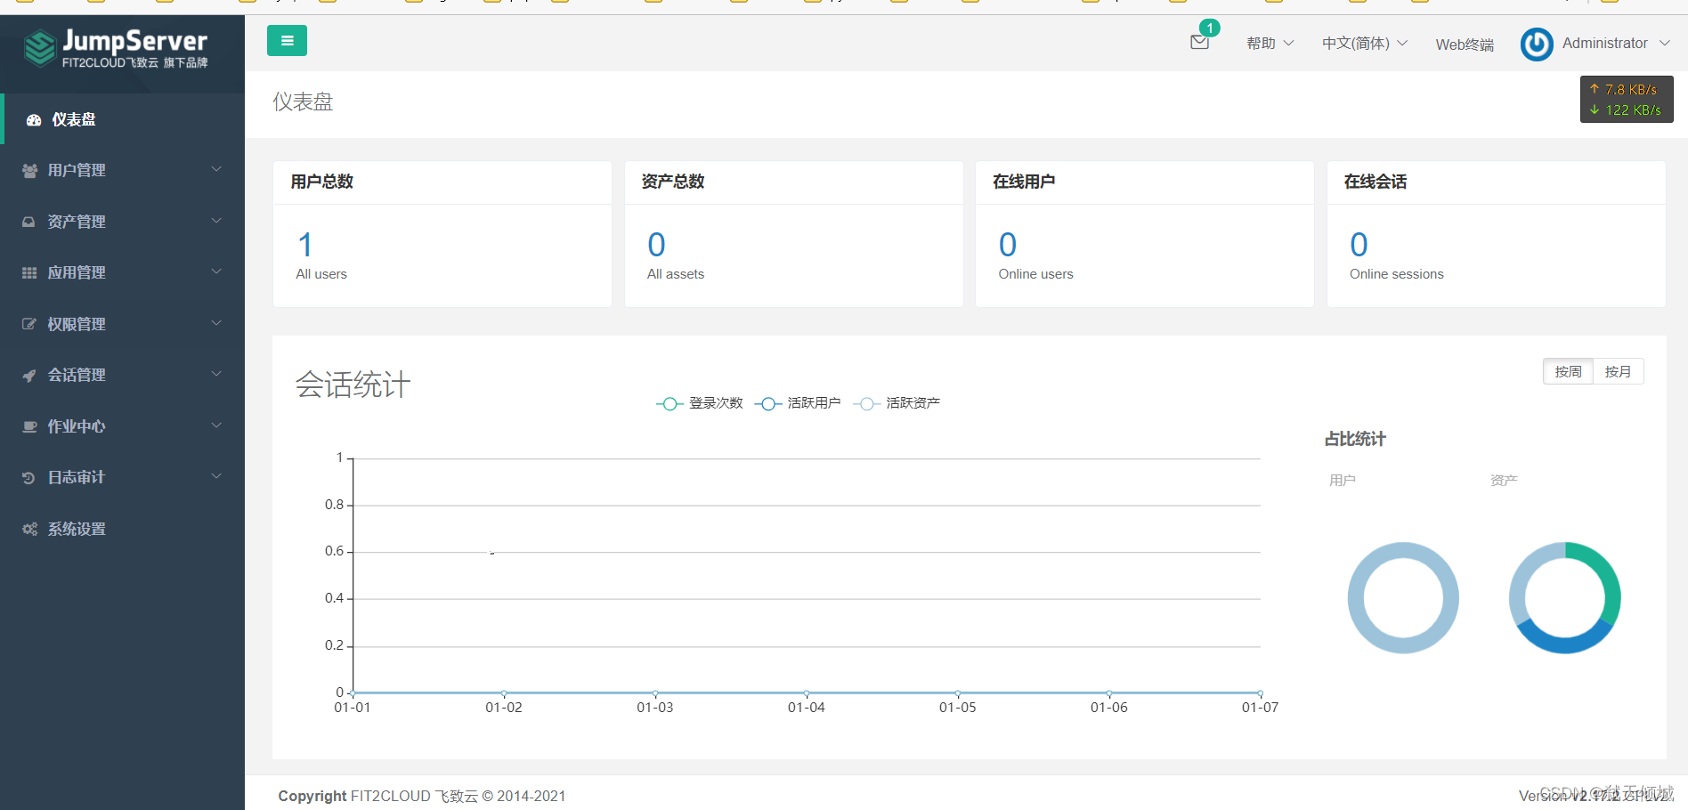Click the 应用管理 grid icon
Screen dimensions: 1688x810
tap(29, 273)
